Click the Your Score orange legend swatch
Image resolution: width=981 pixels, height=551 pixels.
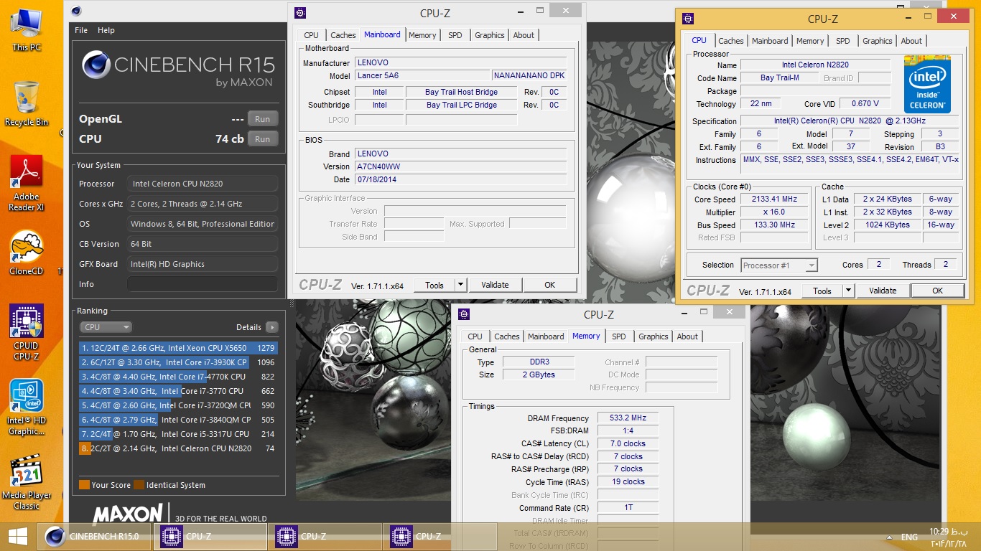[84, 485]
